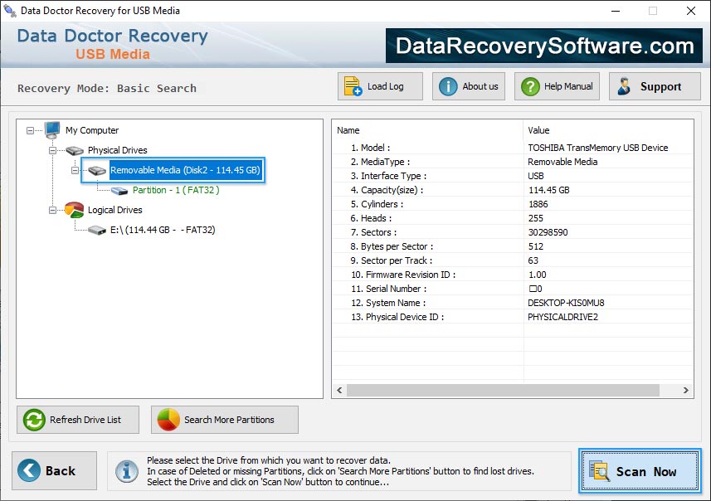Click the Logical Drives icon

75,210
